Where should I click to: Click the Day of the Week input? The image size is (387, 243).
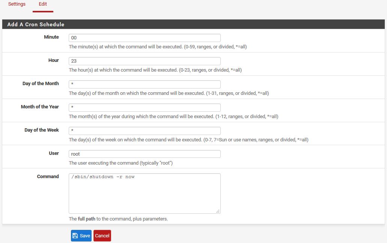click(x=145, y=130)
